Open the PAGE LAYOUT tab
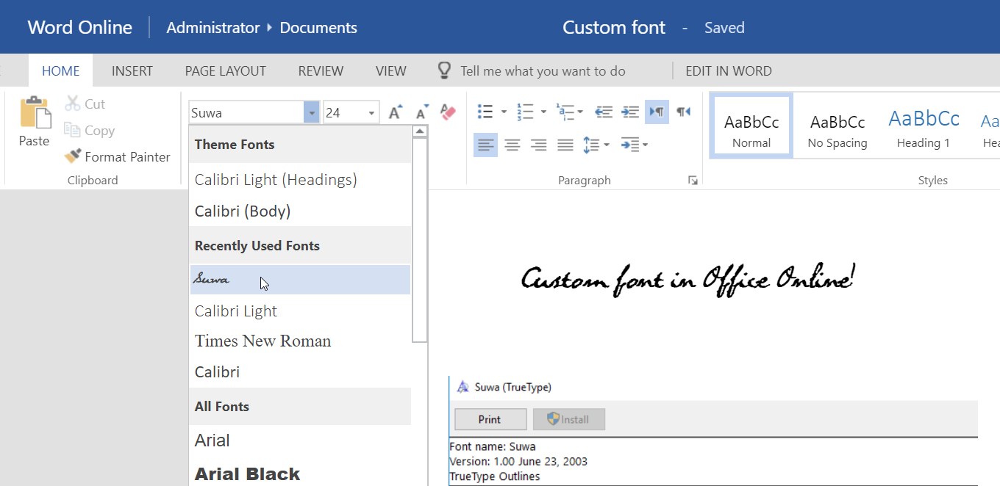 click(x=226, y=71)
